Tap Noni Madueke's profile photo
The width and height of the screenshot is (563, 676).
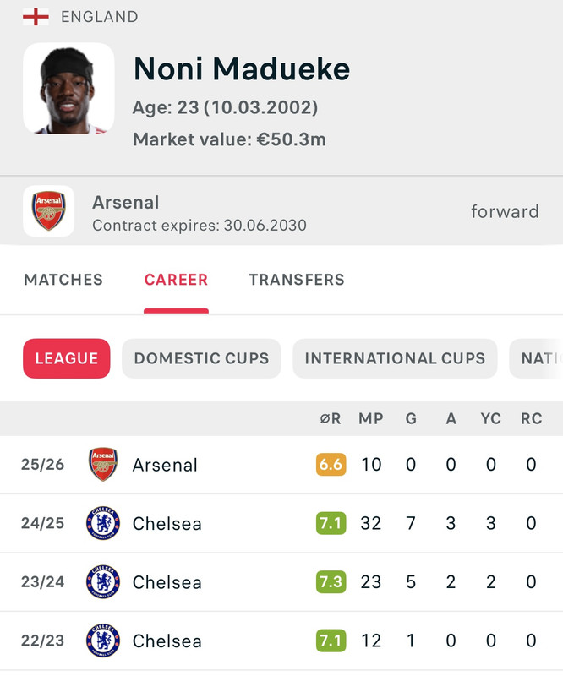point(68,89)
